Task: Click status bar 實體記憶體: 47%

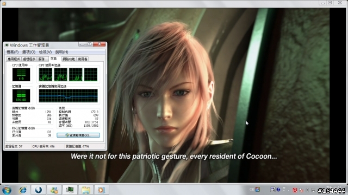Action: coord(77,146)
